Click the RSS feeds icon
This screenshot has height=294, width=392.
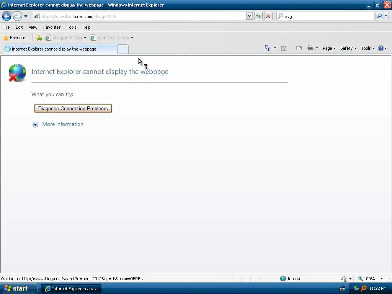[x=284, y=49]
